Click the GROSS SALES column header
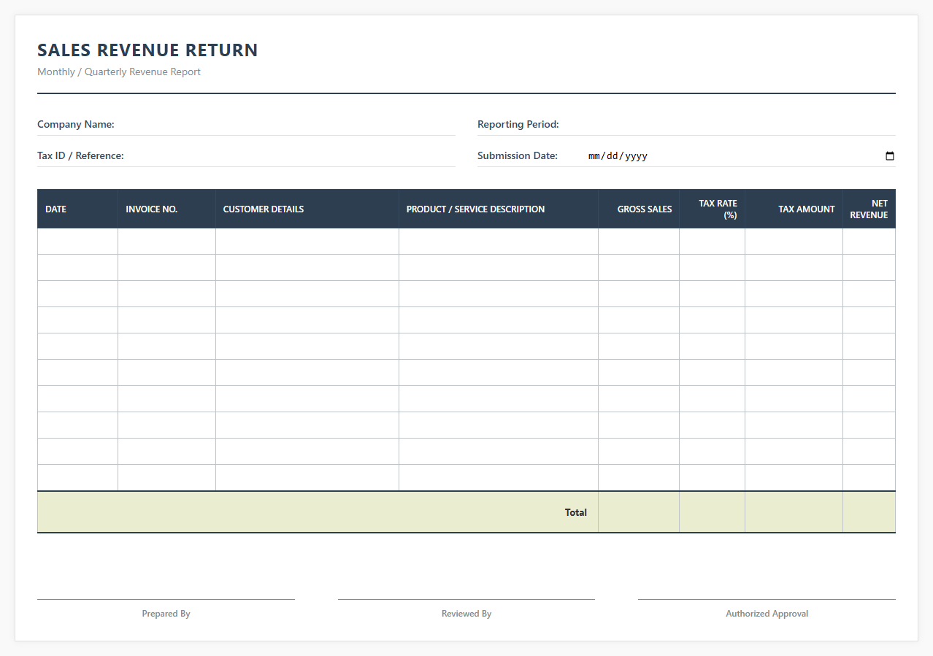 [639, 209]
